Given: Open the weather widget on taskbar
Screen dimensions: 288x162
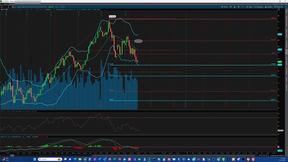Looking at the screenshot, I should click(6, 159).
